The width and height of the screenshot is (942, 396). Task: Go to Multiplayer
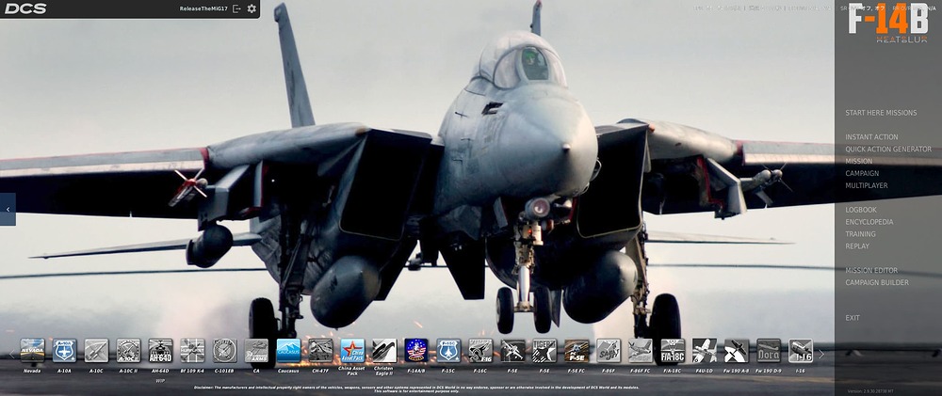click(867, 185)
